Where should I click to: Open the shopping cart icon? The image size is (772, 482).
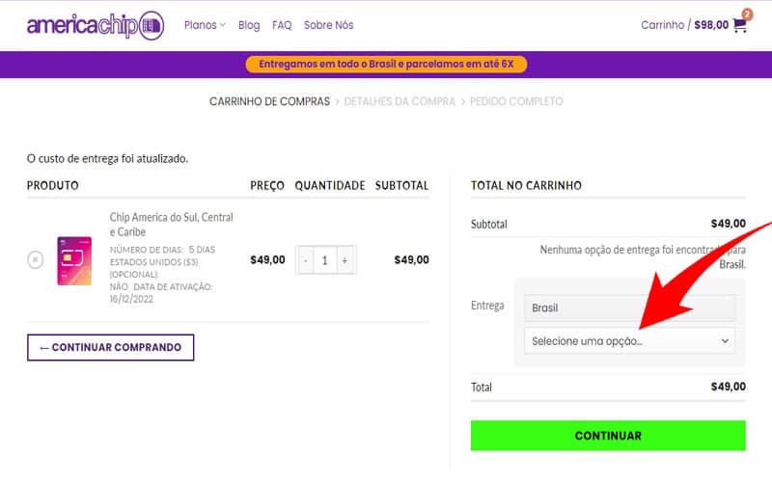pos(740,26)
